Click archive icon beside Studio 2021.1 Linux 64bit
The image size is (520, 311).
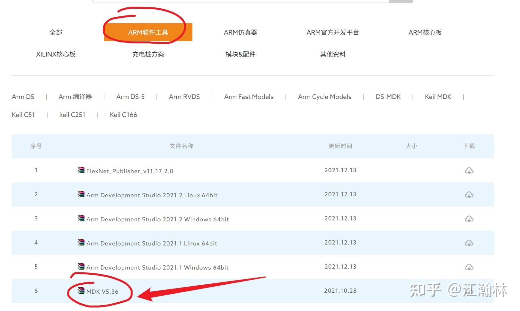pyautogui.click(x=81, y=242)
